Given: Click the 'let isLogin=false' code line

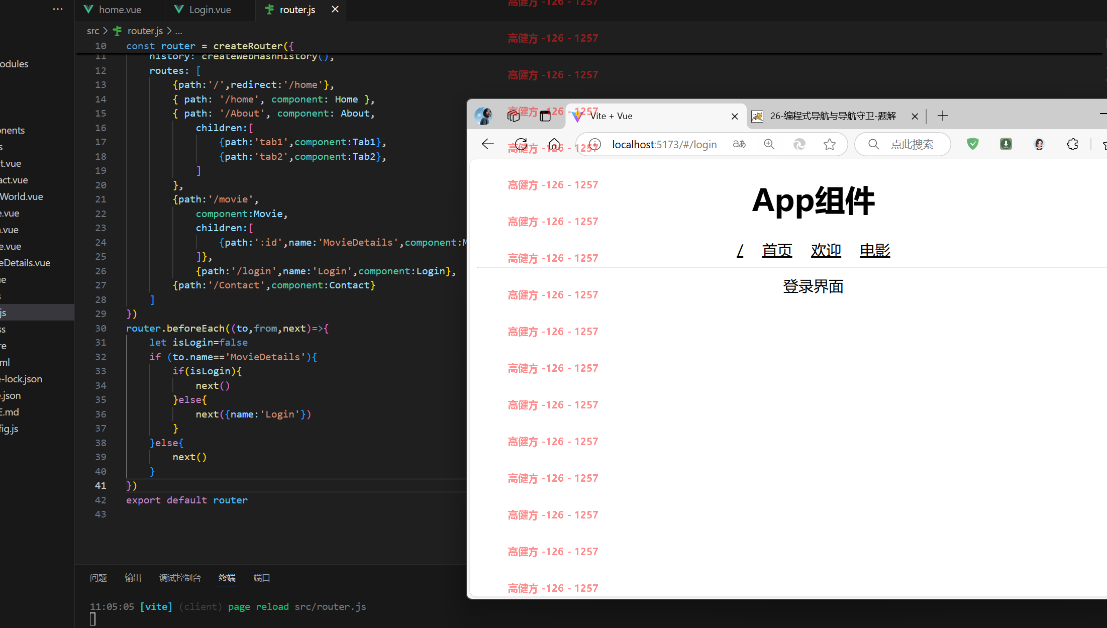Looking at the screenshot, I should click(198, 342).
